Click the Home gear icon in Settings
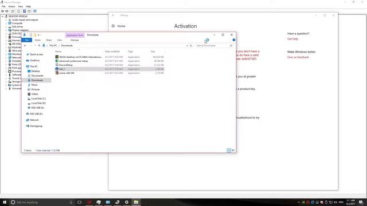 (x=113, y=26)
